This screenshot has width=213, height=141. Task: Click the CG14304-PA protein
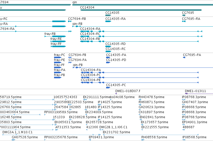[140, 73]
